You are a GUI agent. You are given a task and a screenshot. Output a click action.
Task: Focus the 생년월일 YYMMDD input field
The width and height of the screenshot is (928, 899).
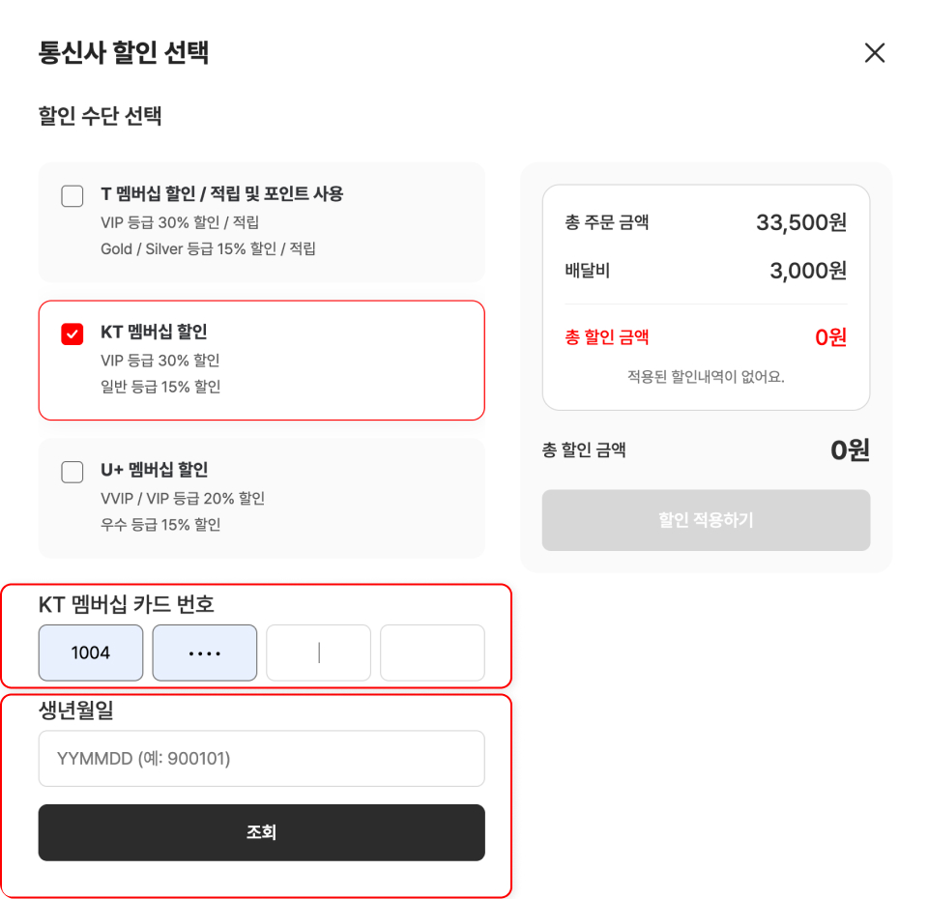[261, 759]
